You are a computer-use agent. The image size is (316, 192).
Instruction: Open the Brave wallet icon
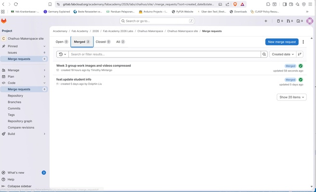coord(291,4)
